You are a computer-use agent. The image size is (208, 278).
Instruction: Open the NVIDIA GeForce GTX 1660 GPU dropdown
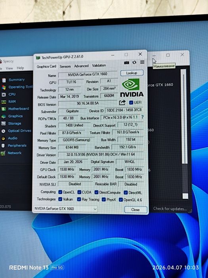[x=65, y=208]
